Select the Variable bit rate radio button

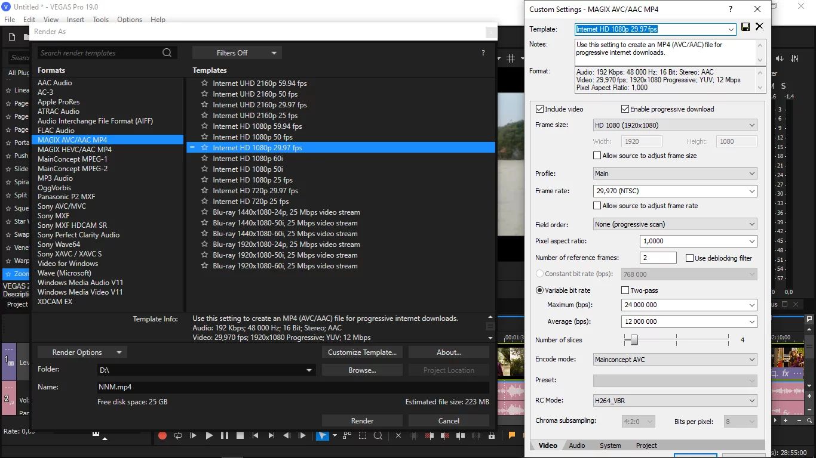pos(540,290)
